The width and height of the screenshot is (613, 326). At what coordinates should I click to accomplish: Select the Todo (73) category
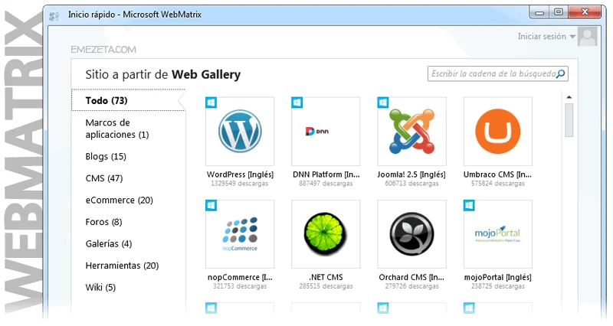[x=128, y=100]
